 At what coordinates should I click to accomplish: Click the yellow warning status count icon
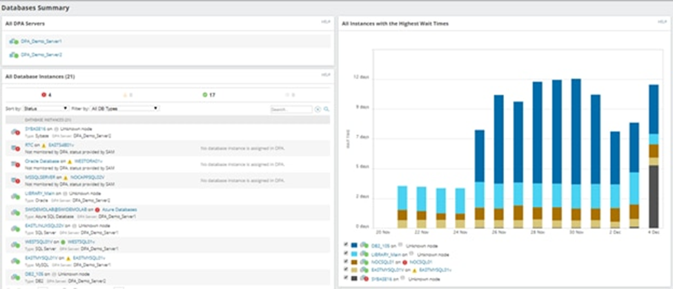tap(126, 94)
